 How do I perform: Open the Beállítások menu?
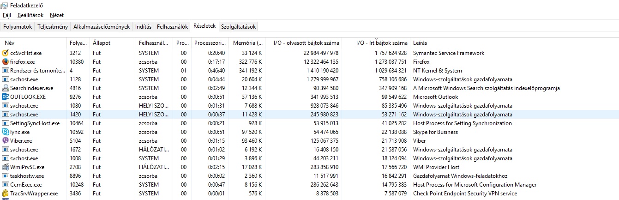30,15
